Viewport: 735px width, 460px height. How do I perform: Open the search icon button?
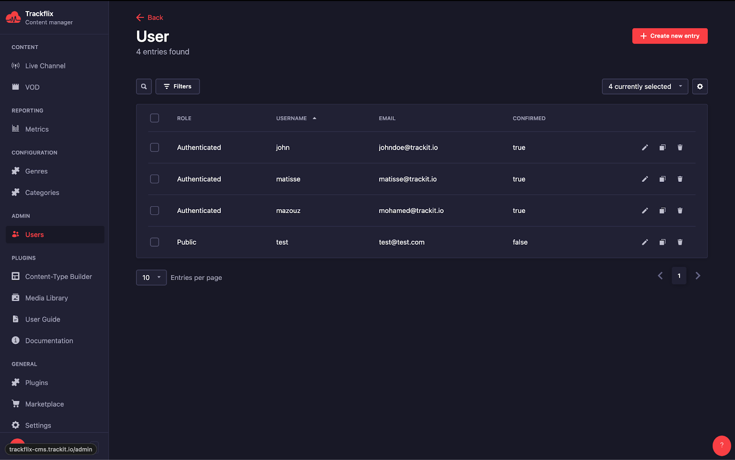(x=144, y=86)
